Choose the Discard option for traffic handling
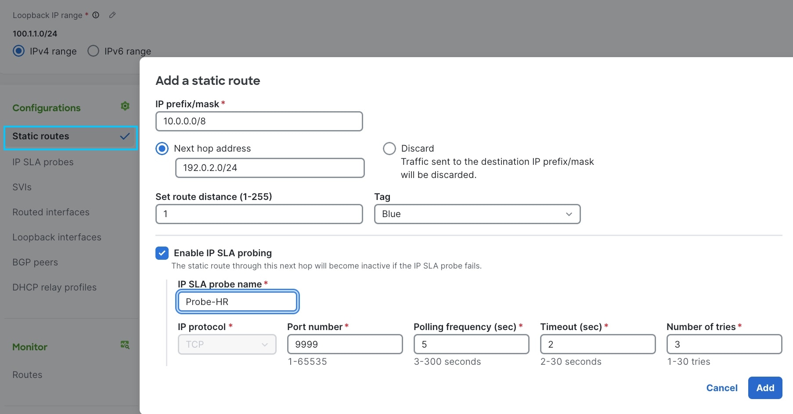Image resolution: width=793 pixels, height=414 pixels. 389,148
